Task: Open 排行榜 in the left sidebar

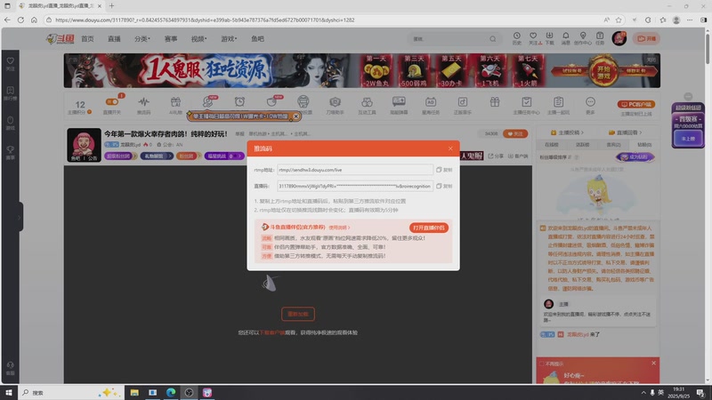Action: [x=10, y=93]
